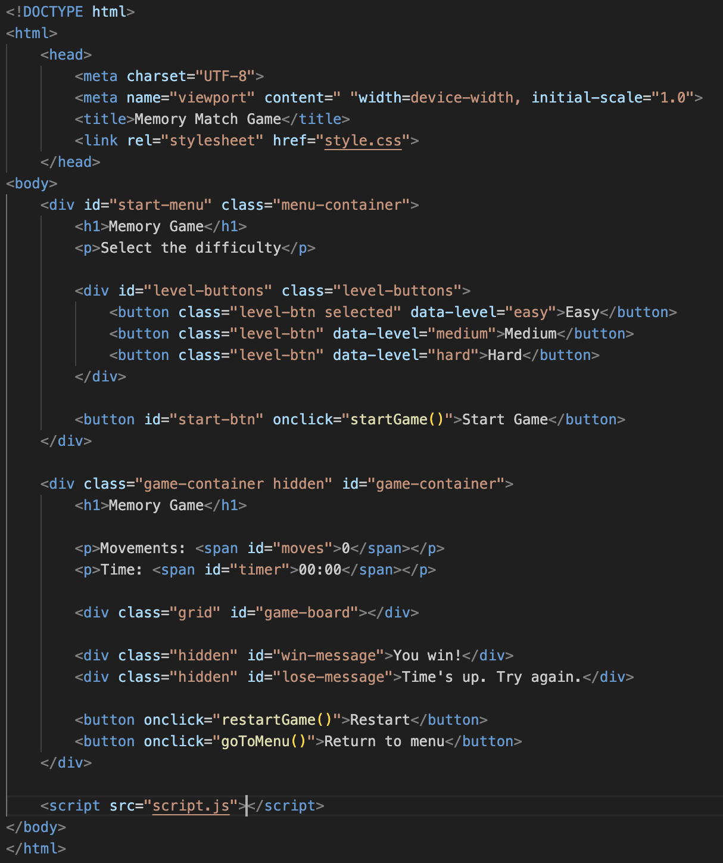Follow the script.js link in script tag

191,806
